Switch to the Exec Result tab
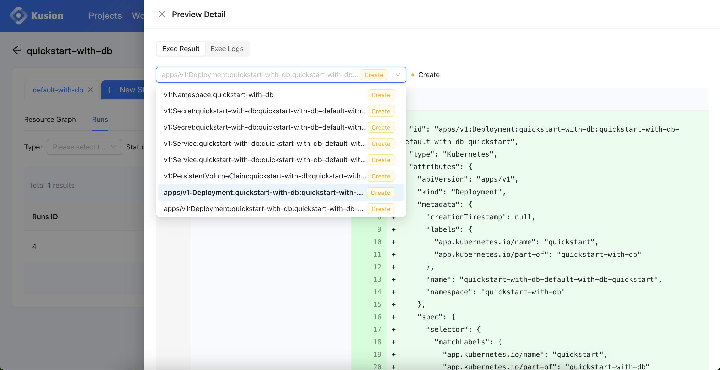The width and height of the screenshot is (720, 370). (181, 49)
